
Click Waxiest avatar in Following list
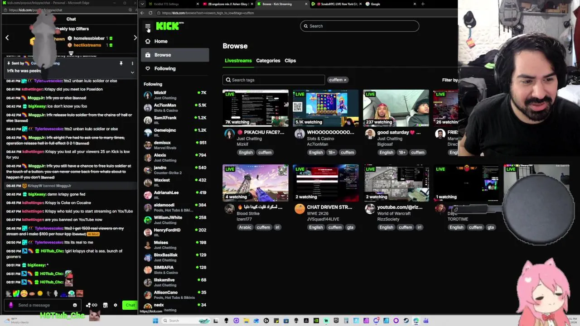(x=148, y=182)
